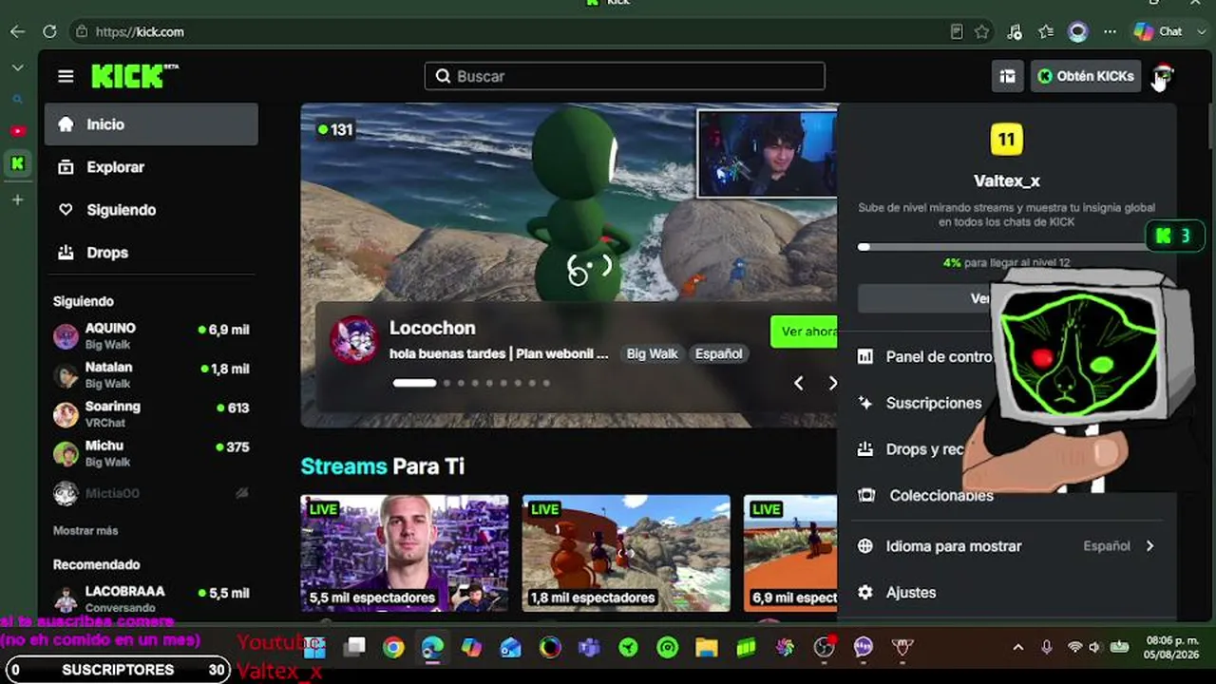
Task: Open the Panel de control dashboard icon
Action: click(x=864, y=356)
